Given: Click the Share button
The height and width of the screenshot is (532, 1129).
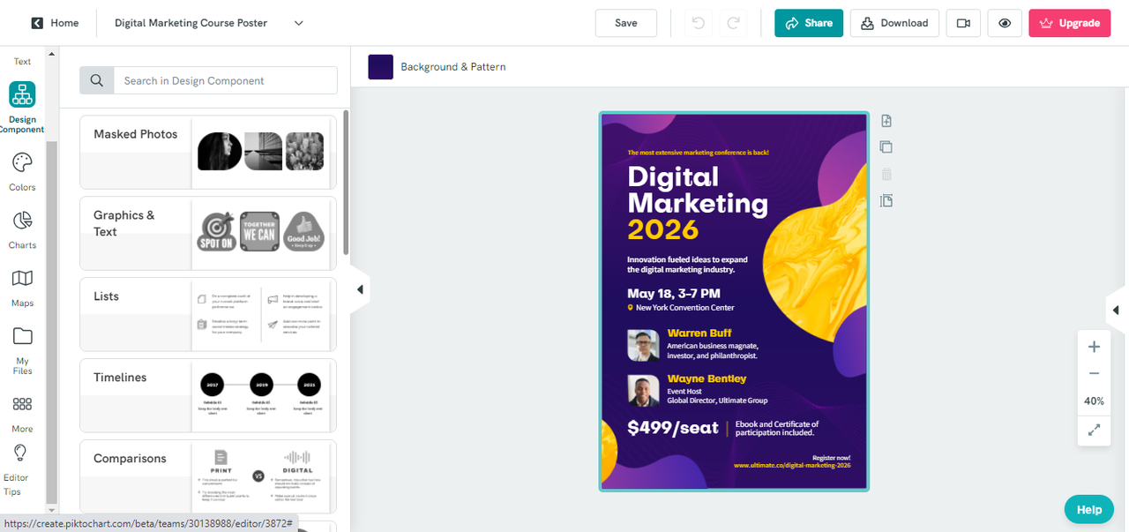Looking at the screenshot, I should pyautogui.click(x=809, y=23).
